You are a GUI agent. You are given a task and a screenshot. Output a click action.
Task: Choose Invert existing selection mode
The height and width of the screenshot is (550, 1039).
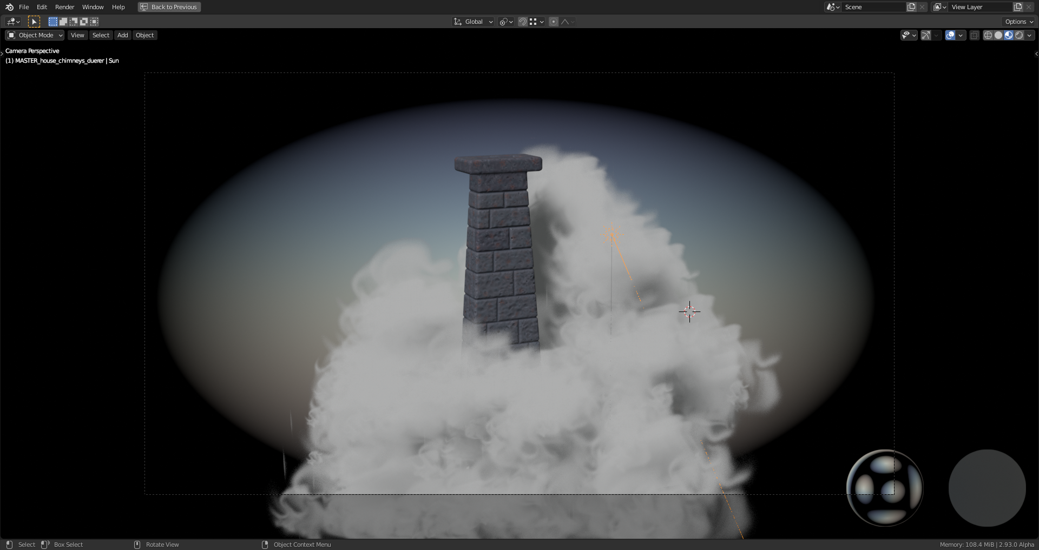(x=84, y=22)
